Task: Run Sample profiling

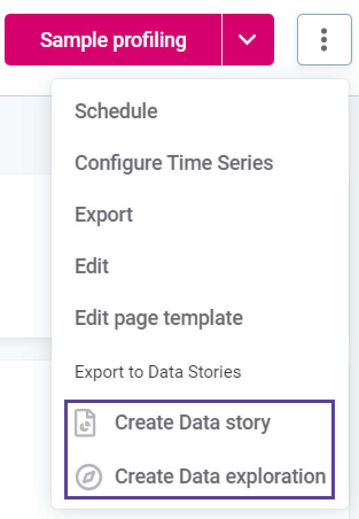Action: (x=113, y=40)
